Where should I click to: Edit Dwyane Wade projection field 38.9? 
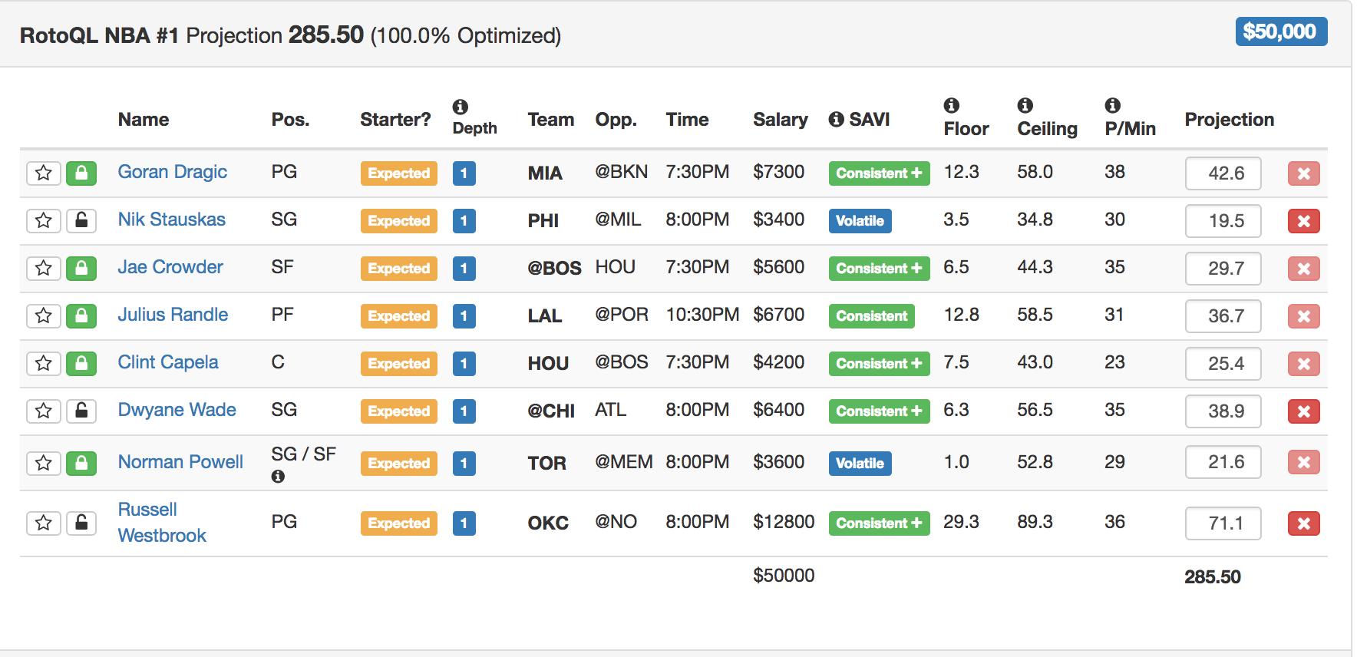click(x=1223, y=411)
